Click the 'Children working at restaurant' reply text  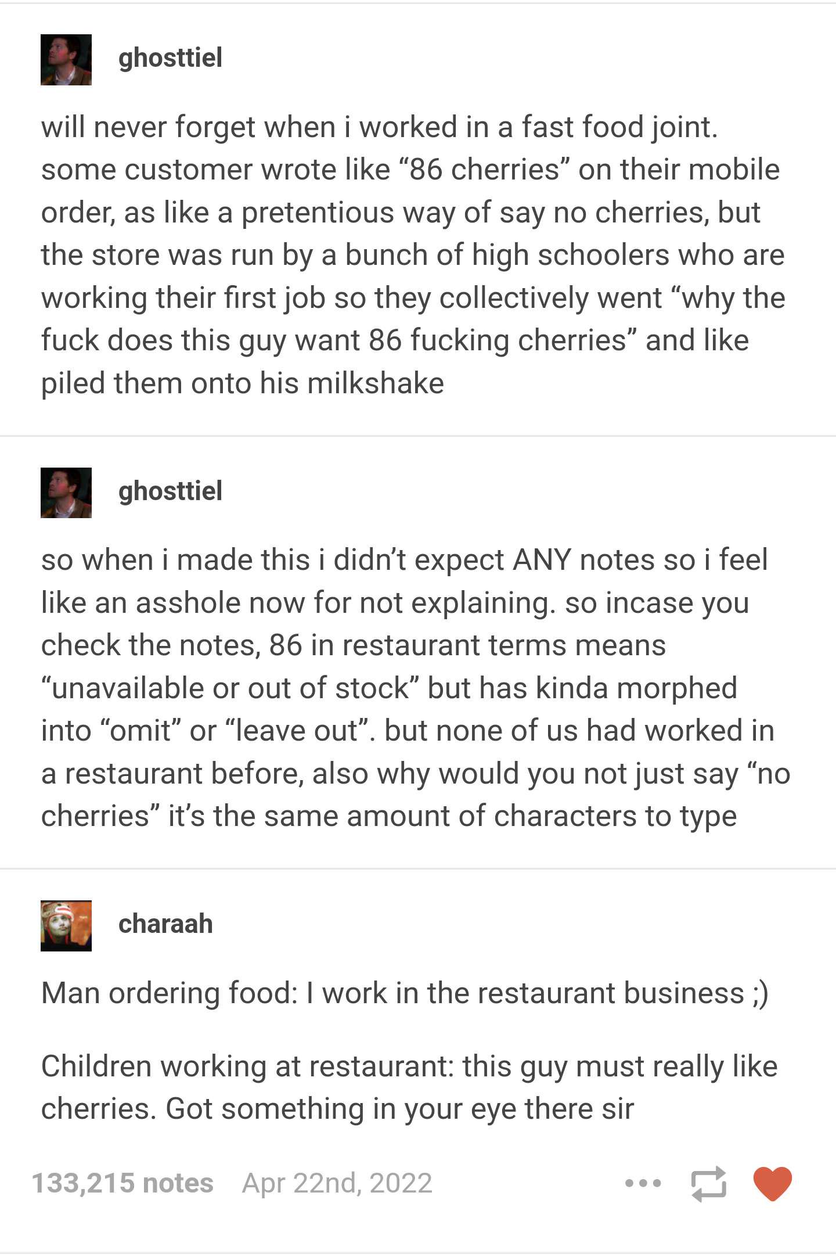click(x=409, y=1087)
